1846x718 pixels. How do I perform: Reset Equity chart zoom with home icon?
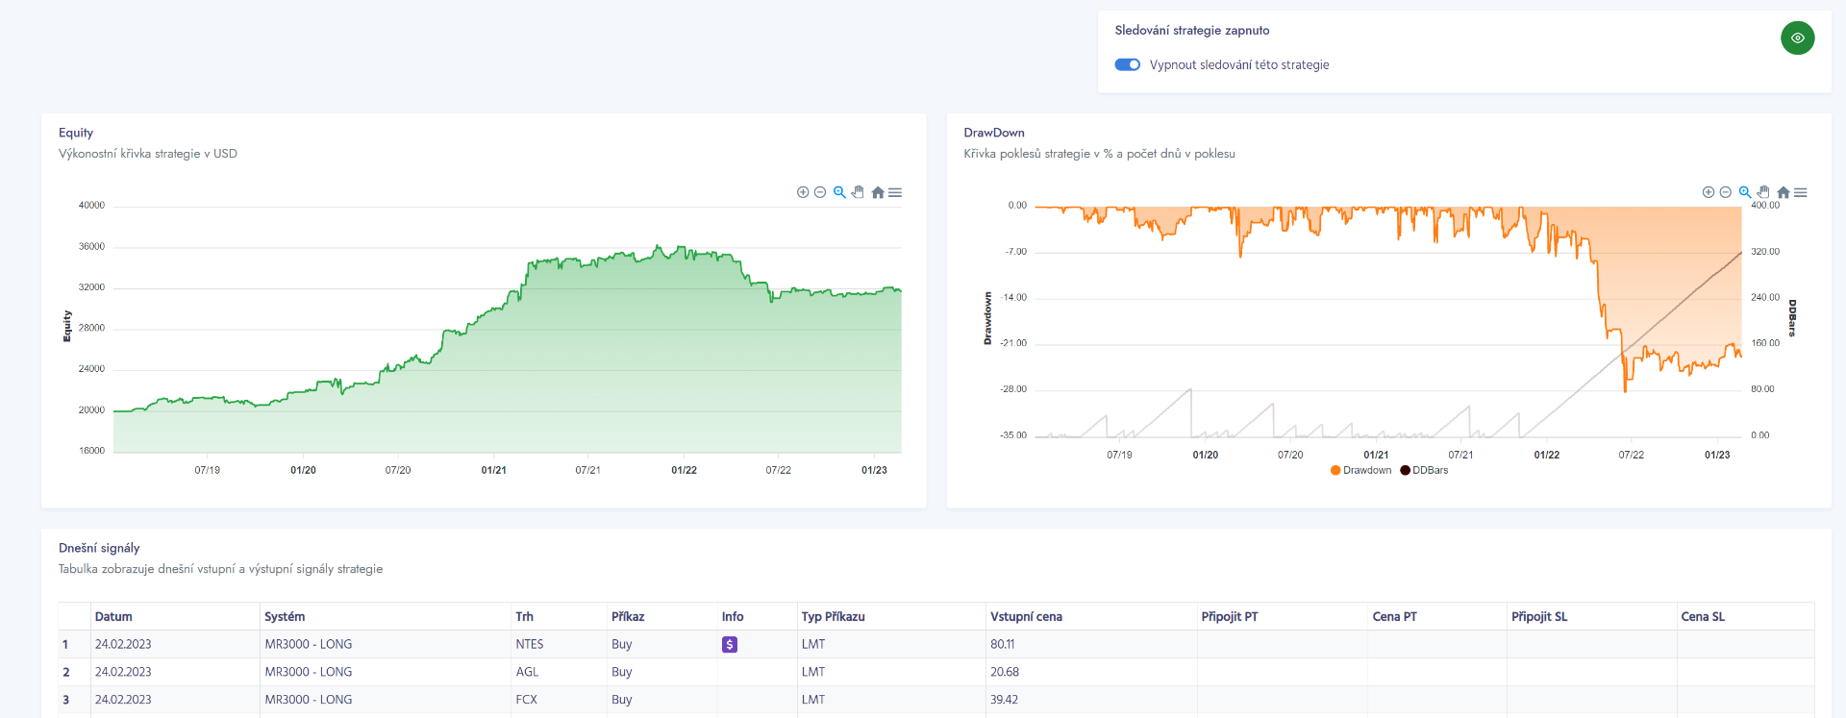point(877,192)
